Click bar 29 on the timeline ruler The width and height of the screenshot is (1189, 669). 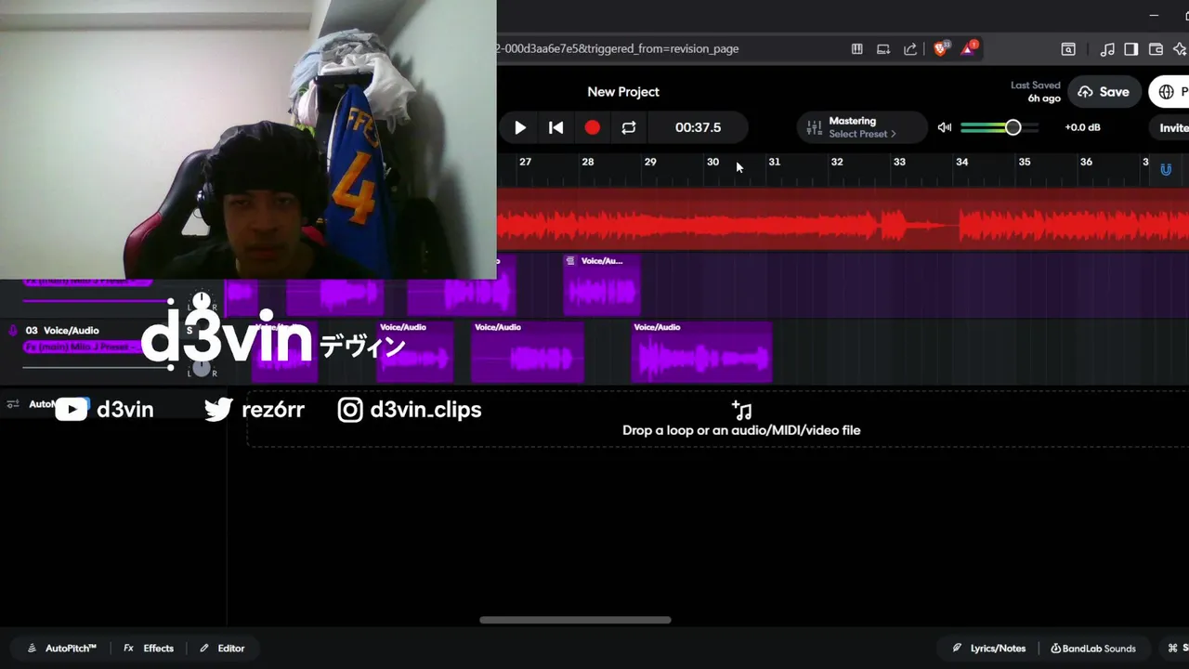coord(650,162)
